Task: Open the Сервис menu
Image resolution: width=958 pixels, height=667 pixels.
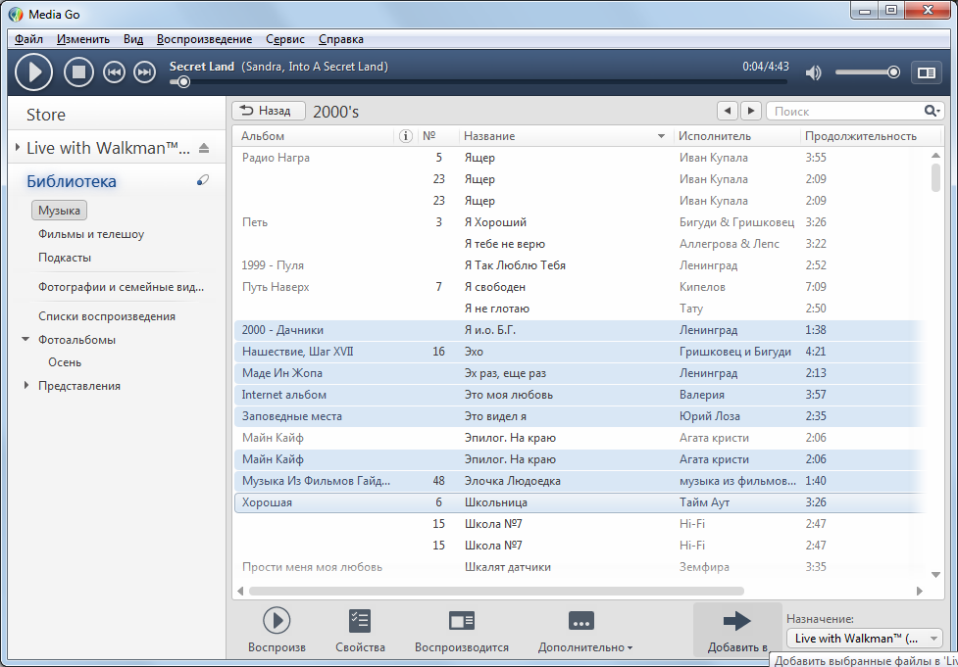Action: [285, 39]
